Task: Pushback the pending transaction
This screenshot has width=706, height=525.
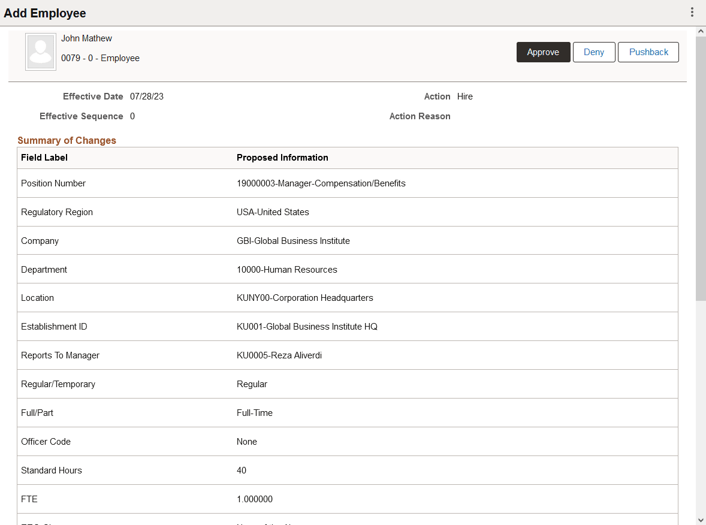Action: 648,52
